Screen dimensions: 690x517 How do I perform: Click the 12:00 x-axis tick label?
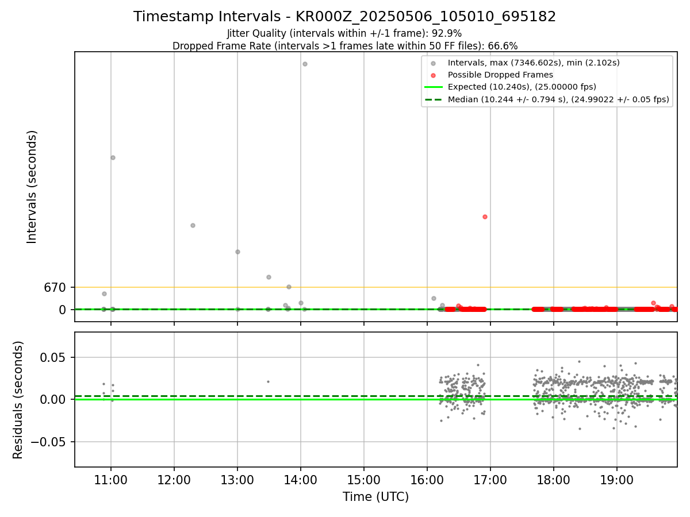(174, 479)
